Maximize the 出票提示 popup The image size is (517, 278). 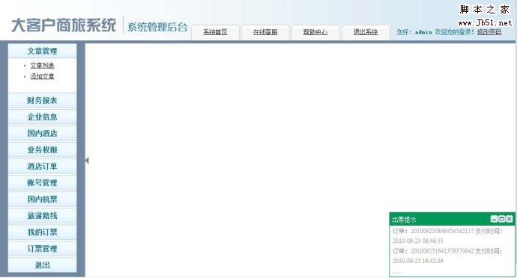pos(501,219)
